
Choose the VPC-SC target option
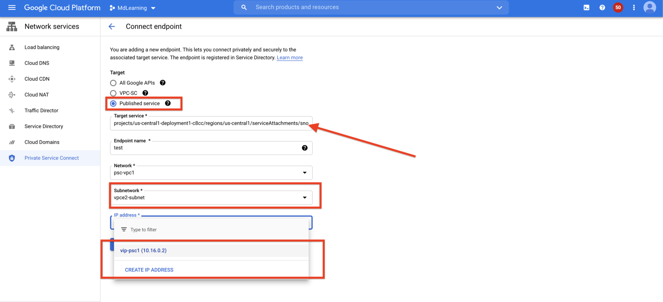point(113,93)
